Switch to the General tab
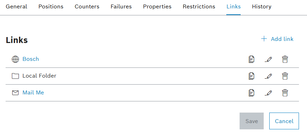The height and width of the screenshot is (136, 307). coord(16,7)
